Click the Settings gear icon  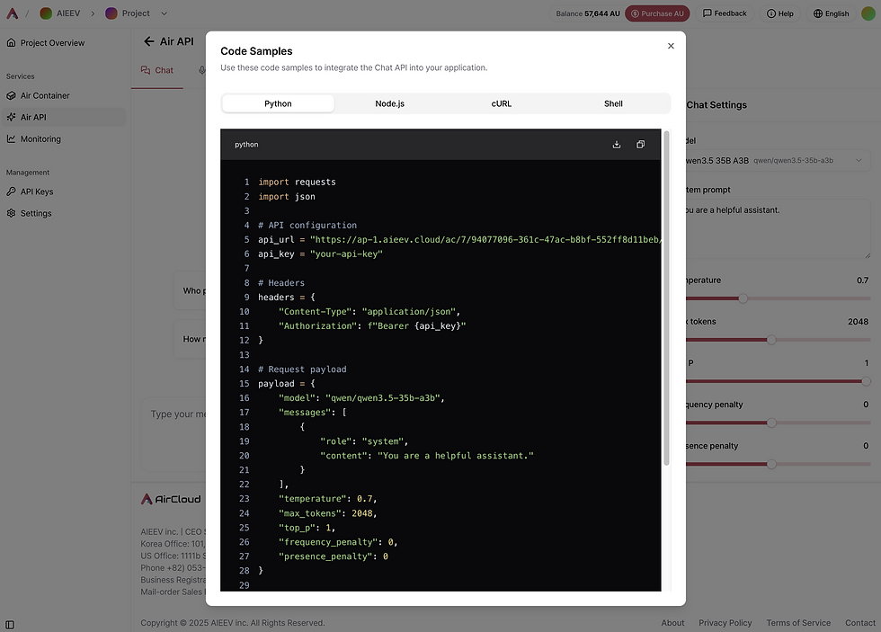point(11,213)
